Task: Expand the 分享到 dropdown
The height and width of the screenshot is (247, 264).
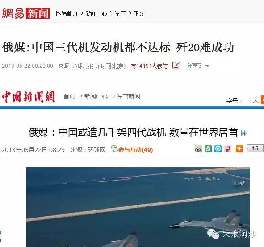Action: pyautogui.click(x=198, y=66)
